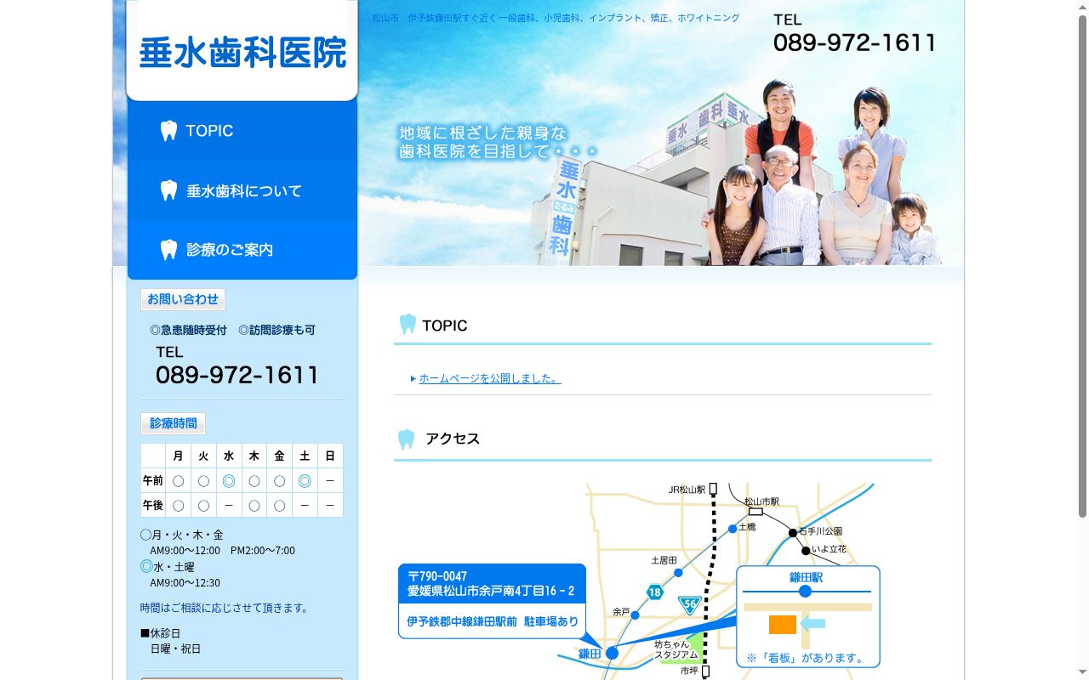This screenshot has height=680, width=1089.
Task: Click the ■休診日 text
Action: (160, 633)
